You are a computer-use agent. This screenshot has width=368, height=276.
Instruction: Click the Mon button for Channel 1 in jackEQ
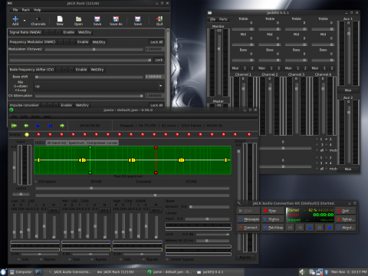pos(235,68)
